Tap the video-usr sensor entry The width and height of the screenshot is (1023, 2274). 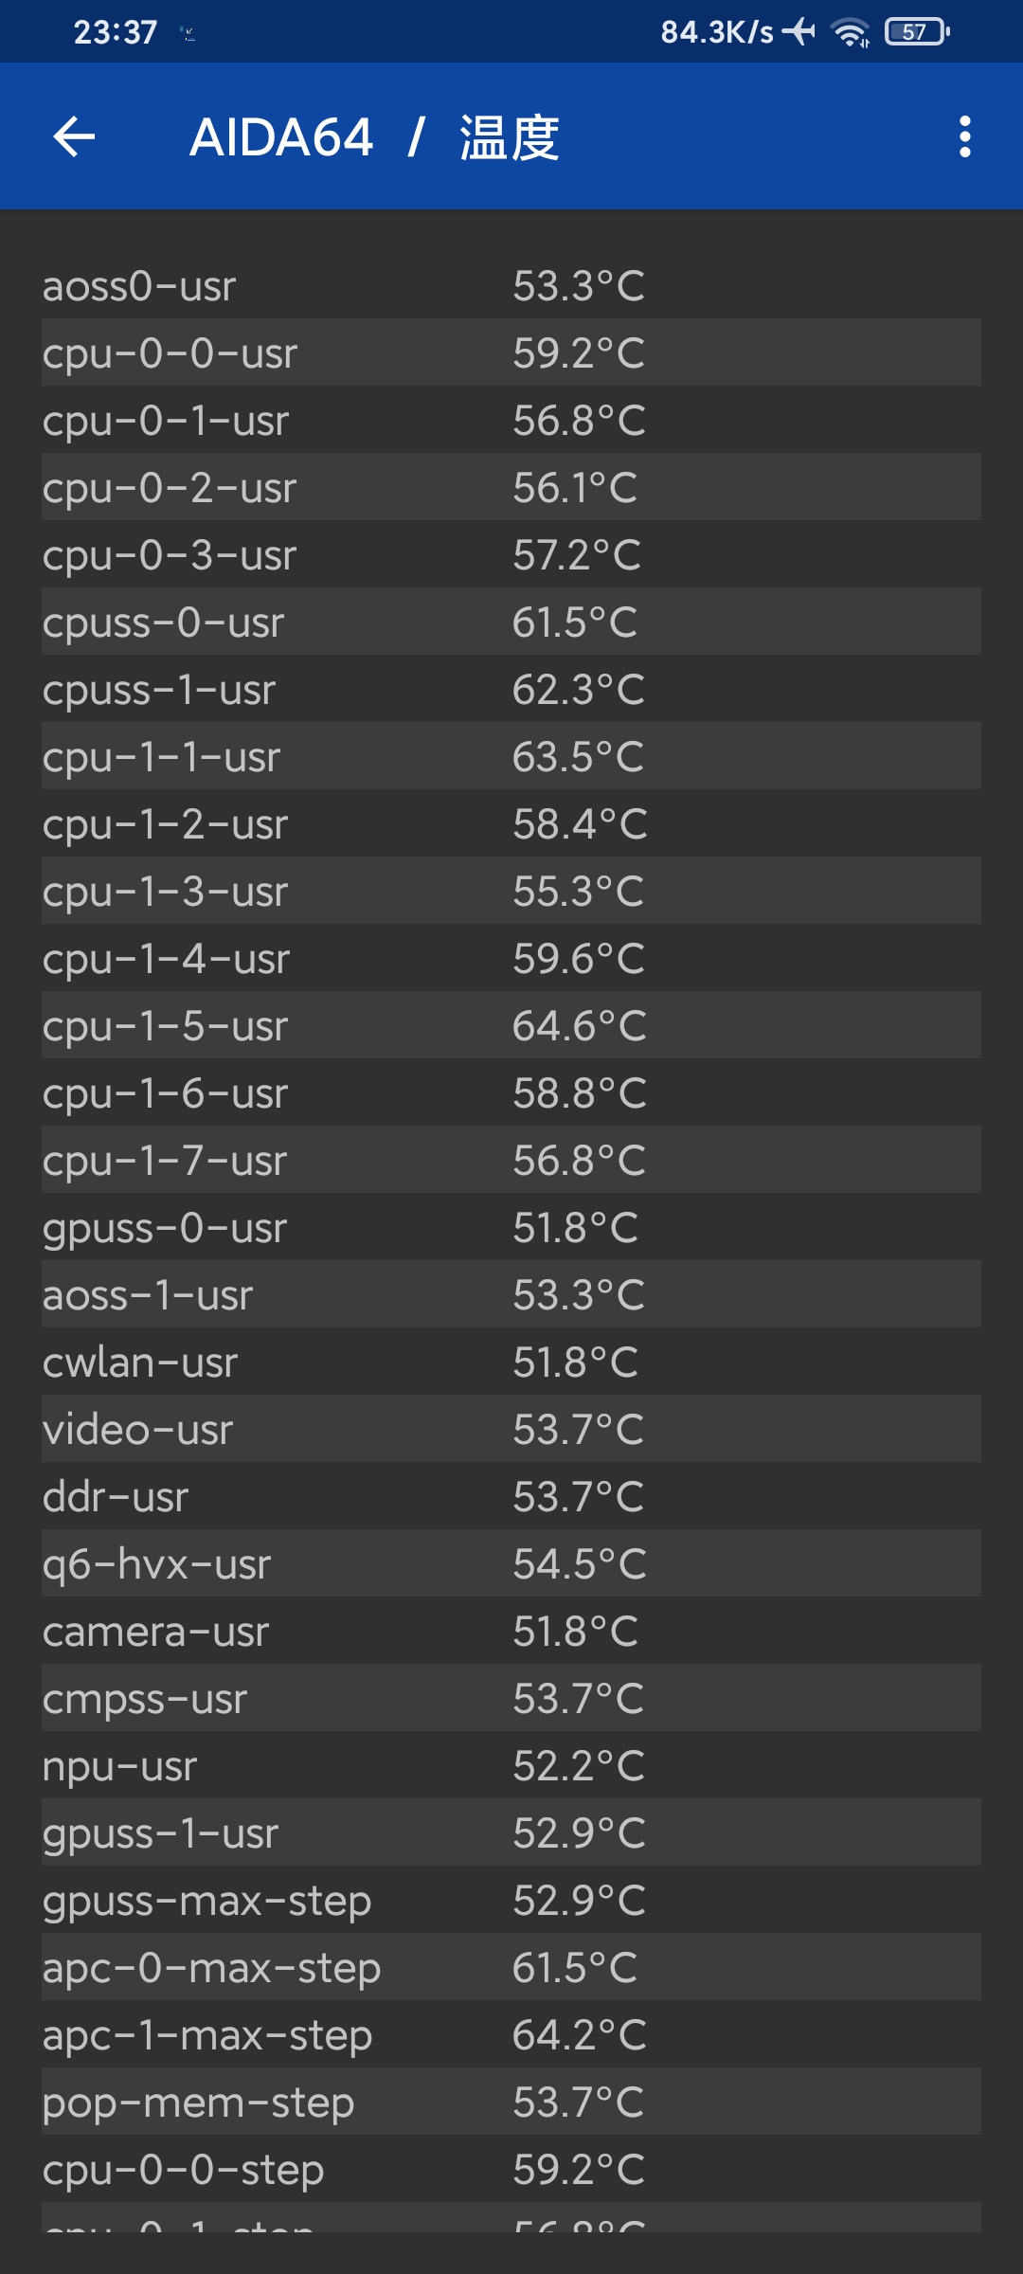[x=511, y=1429]
